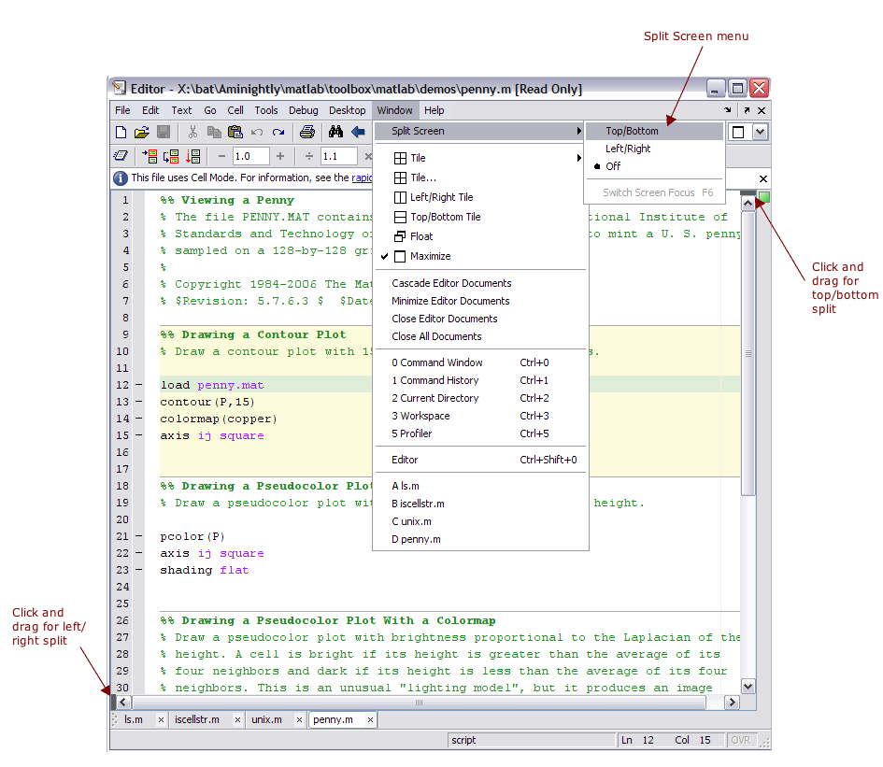Click the Evaluate cell and advance icon
Image resolution: width=883 pixels, height=767 pixels.
[x=172, y=157]
